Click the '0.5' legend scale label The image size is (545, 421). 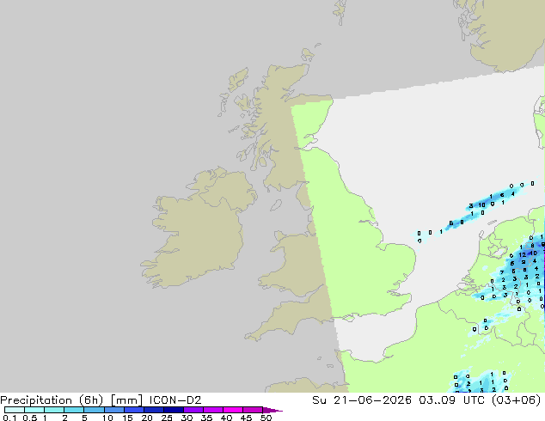click(30, 418)
